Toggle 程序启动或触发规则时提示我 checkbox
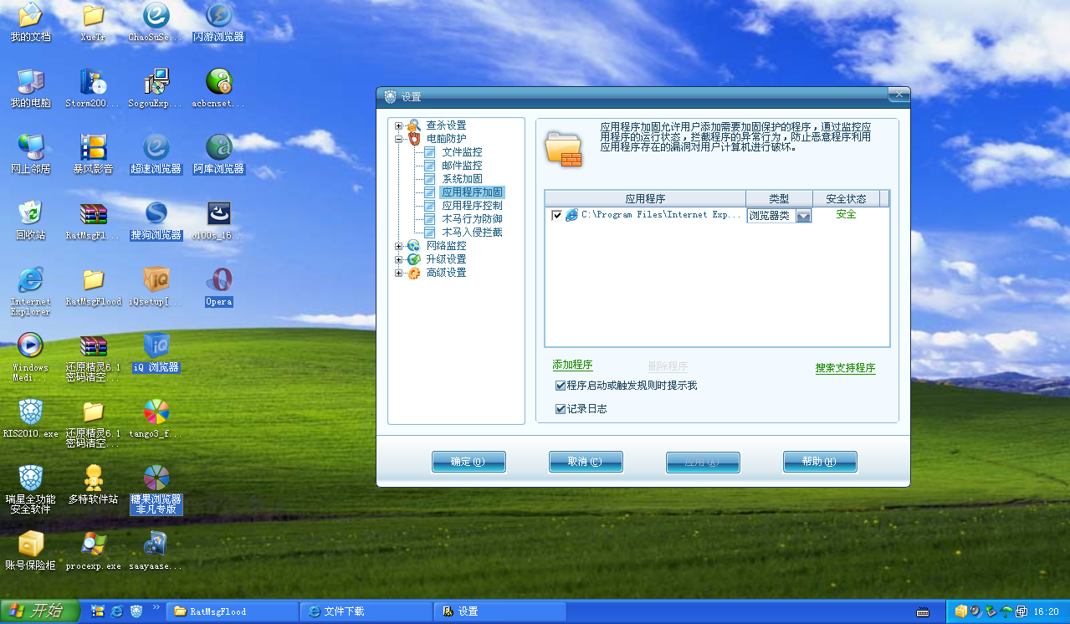 coord(561,386)
